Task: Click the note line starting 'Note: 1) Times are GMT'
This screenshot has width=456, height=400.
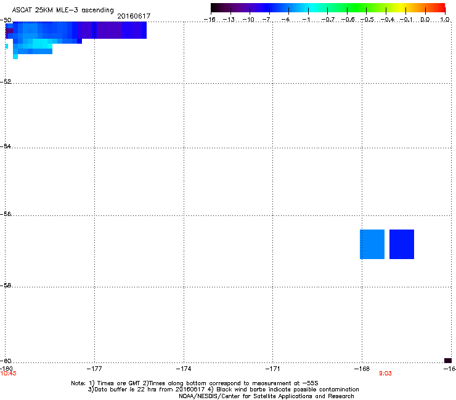Action: coord(195,383)
